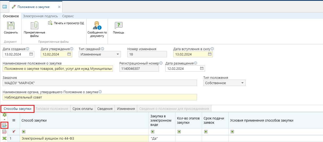Open calendar for Дата утверждения
Viewport: 323px width, 142px height.
pyautogui.click(x=69, y=54)
